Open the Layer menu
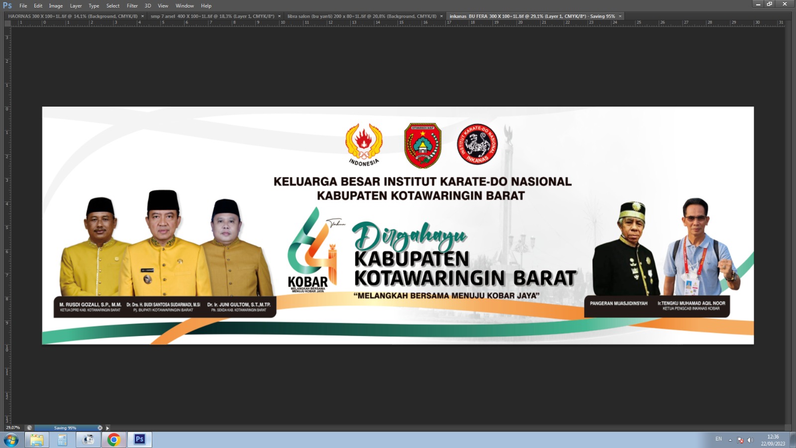Screen dimensions: 796x448 pyautogui.click(x=76, y=6)
